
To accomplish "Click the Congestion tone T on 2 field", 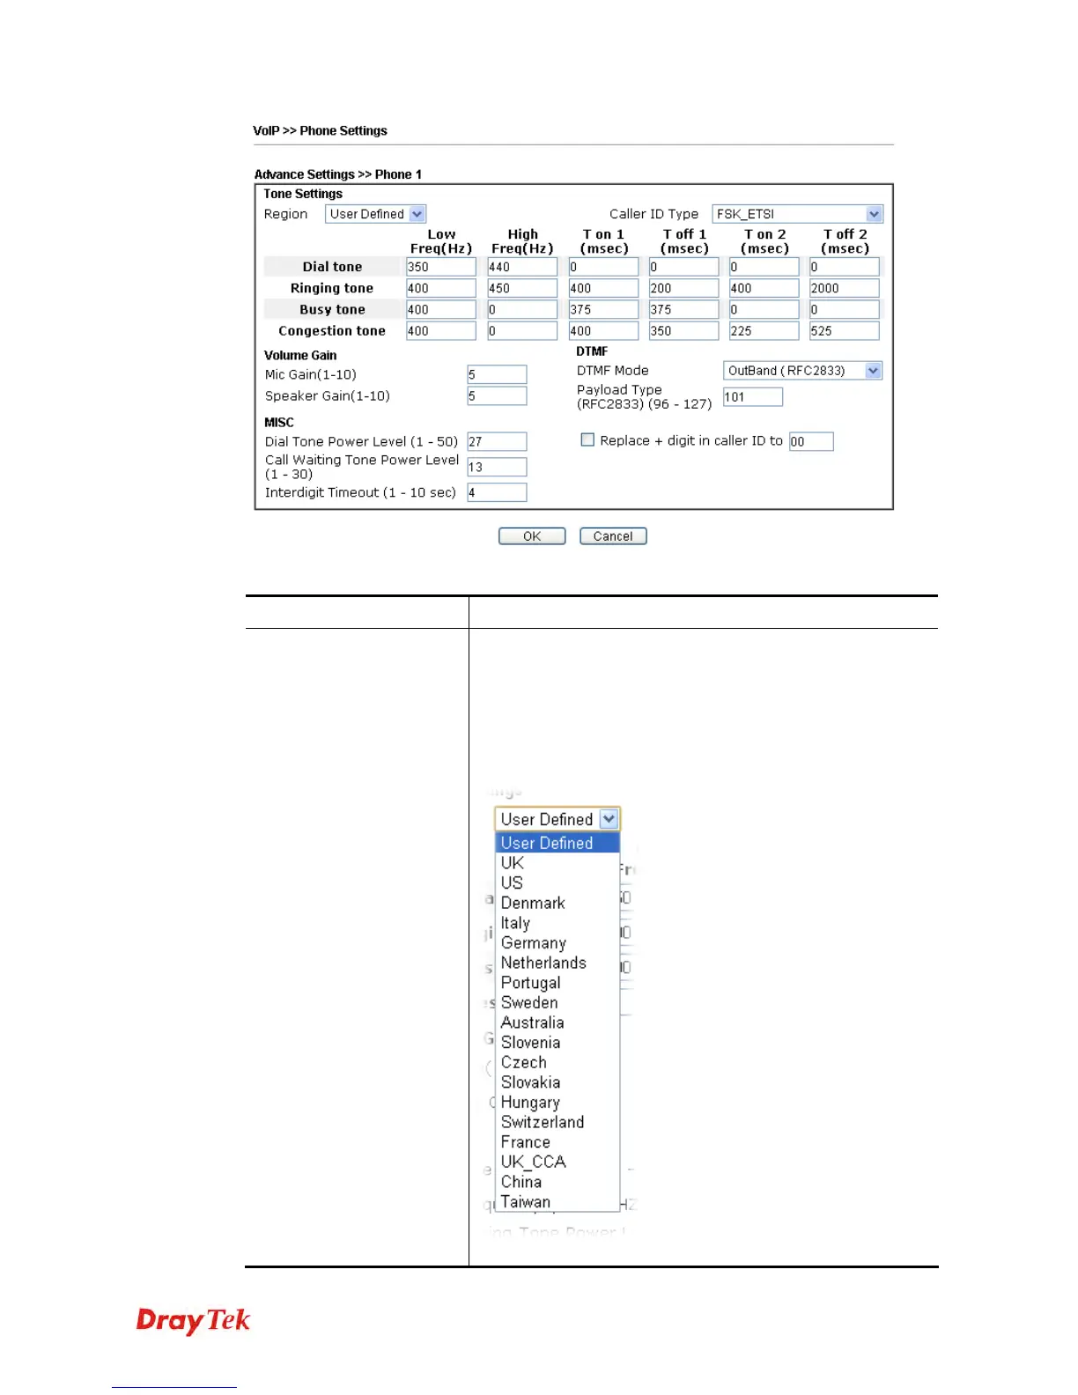I will (764, 331).
